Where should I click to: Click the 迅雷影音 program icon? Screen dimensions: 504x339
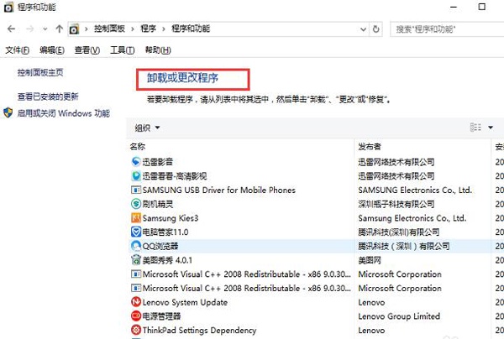click(x=136, y=161)
